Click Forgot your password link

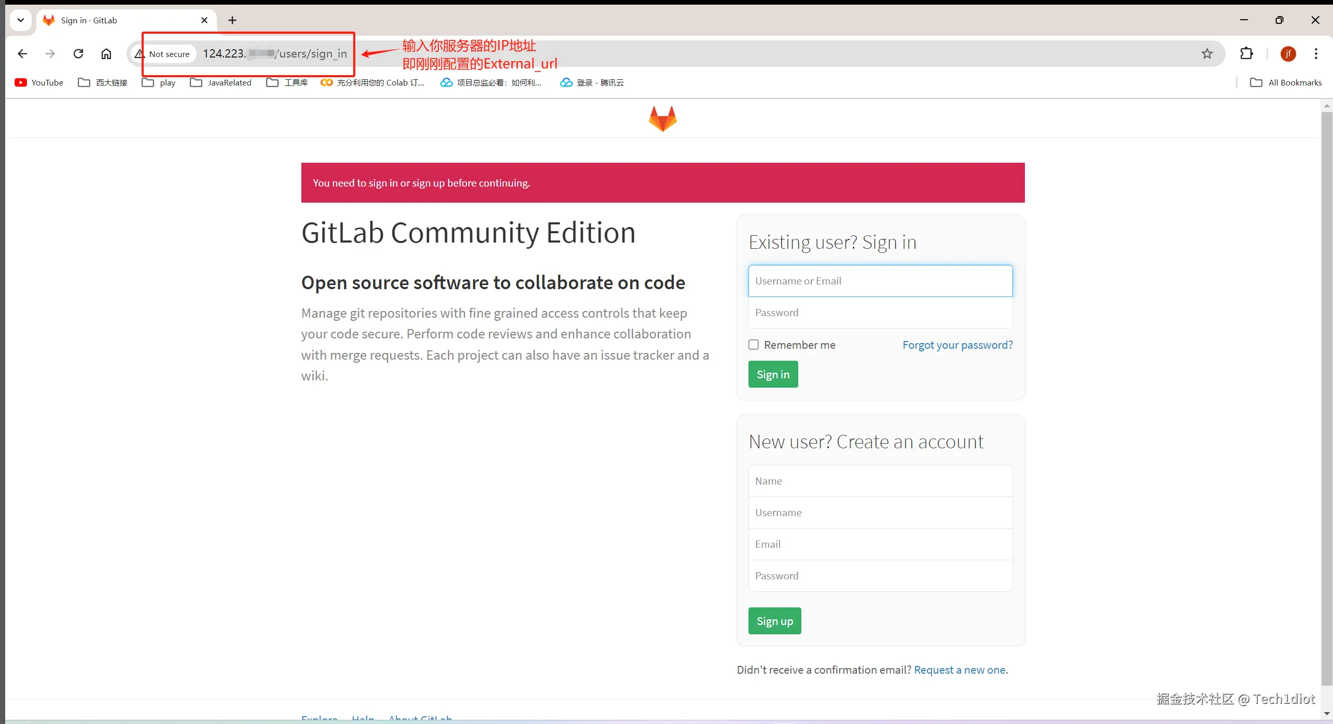(957, 345)
